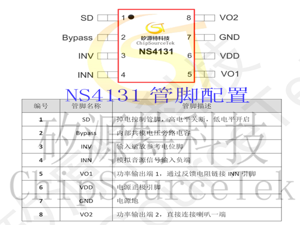Click the pin 6 number inside the chip
Image resolution: width=300 pixels, height=225 pixels.
189,55
